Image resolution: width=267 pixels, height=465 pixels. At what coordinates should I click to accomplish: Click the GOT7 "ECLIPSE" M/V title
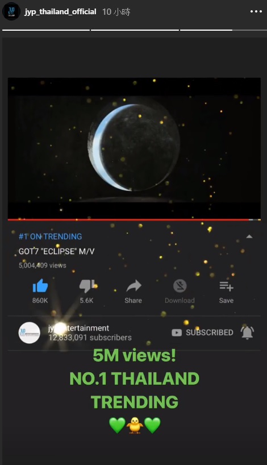click(57, 251)
